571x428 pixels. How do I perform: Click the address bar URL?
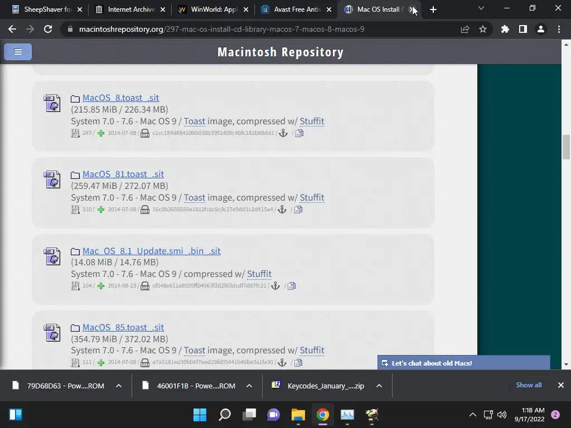(221, 29)
